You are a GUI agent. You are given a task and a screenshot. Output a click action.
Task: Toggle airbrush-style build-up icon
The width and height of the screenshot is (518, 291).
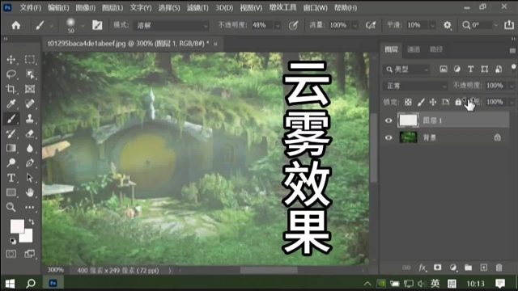click(x=371, y=25)
